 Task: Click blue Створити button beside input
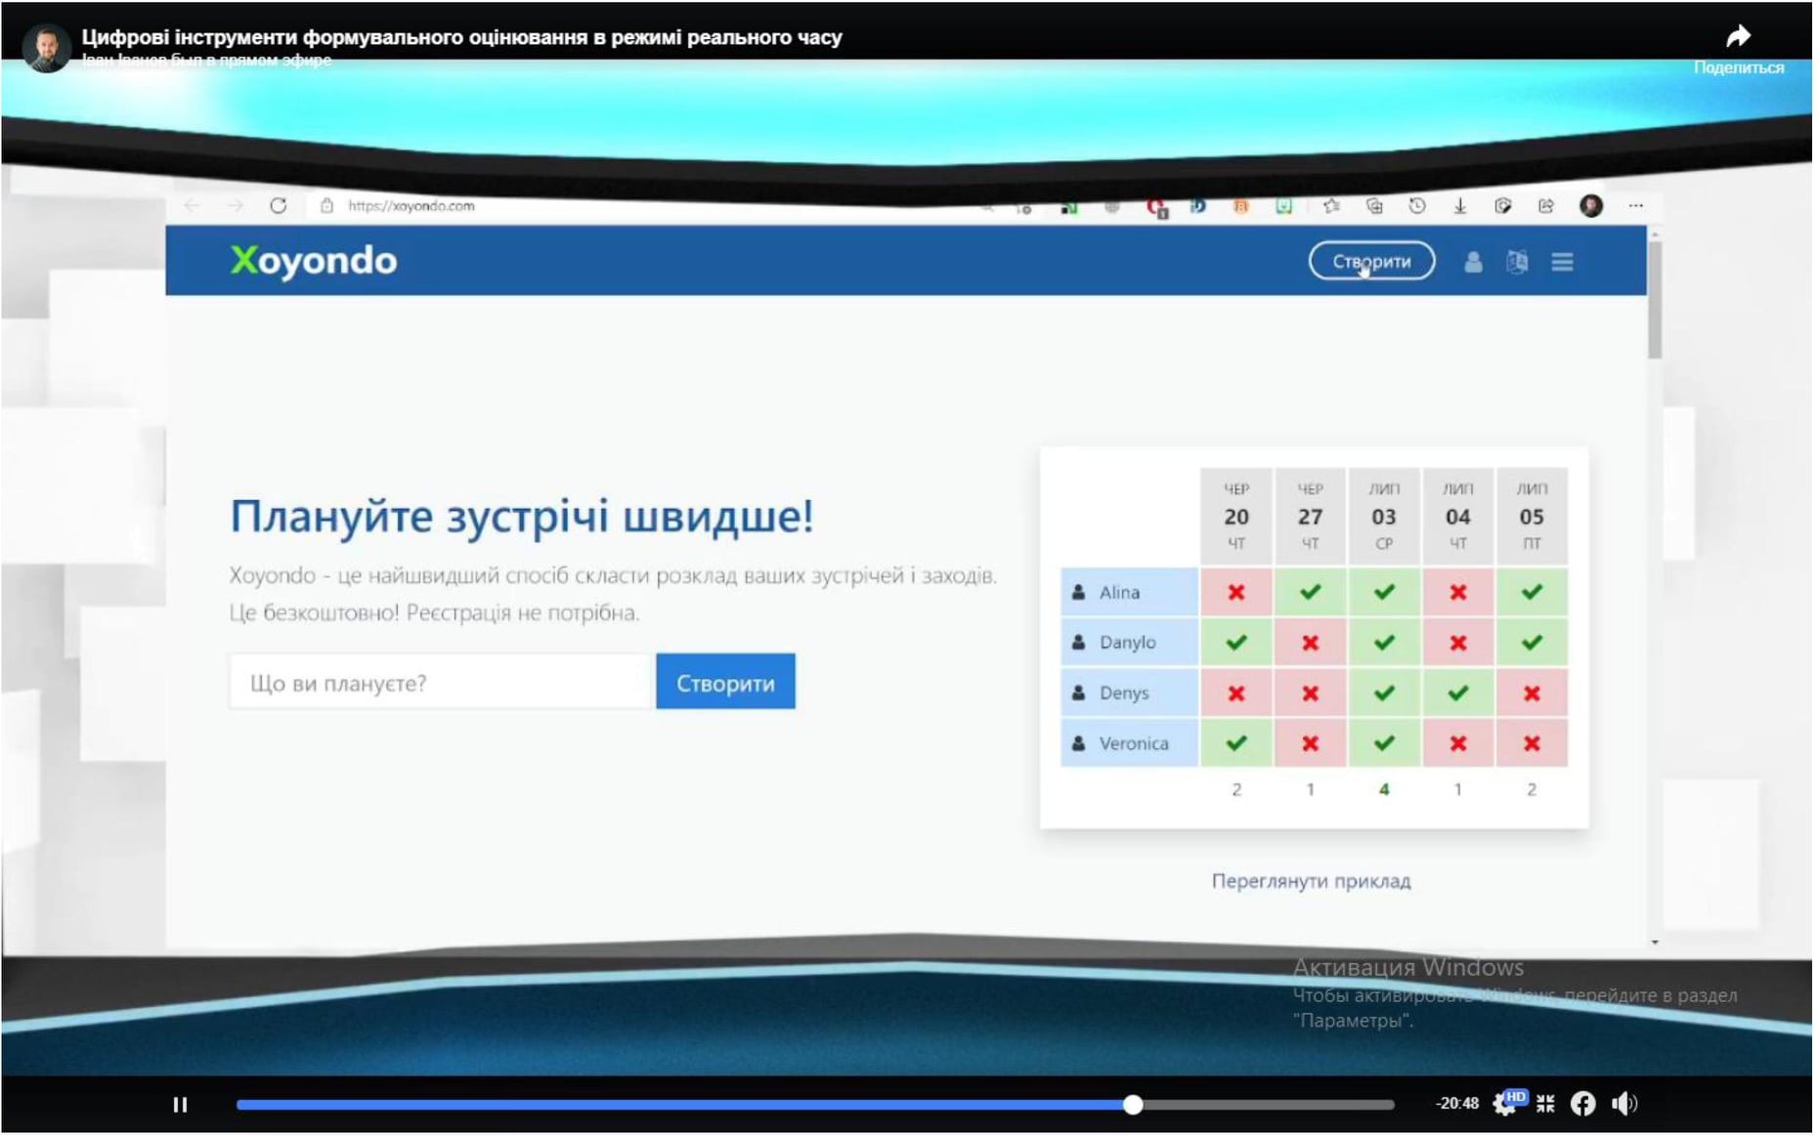[725, 683]
